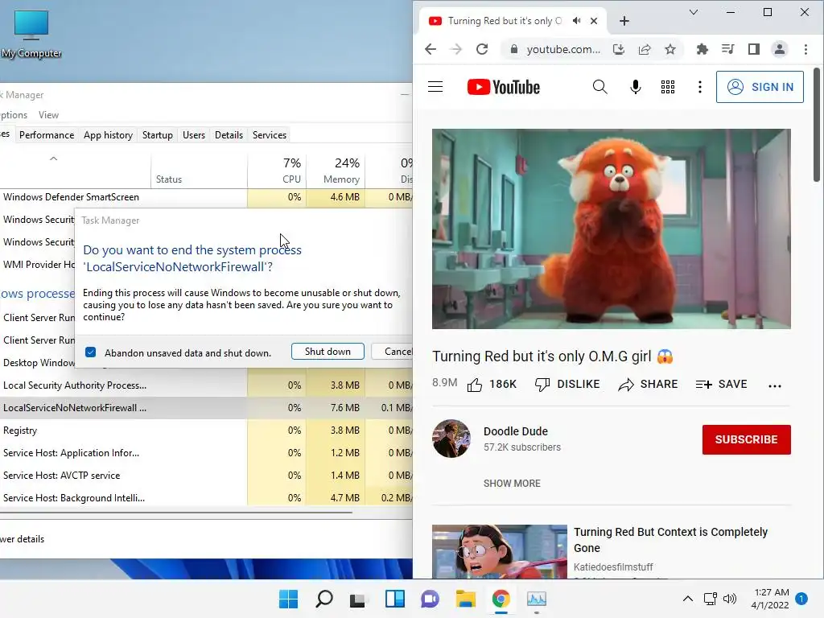The width and height of the screenshot is (824, 618).
Task: Click the YouTube page vertical scrollbar
Action: (817, 125)
